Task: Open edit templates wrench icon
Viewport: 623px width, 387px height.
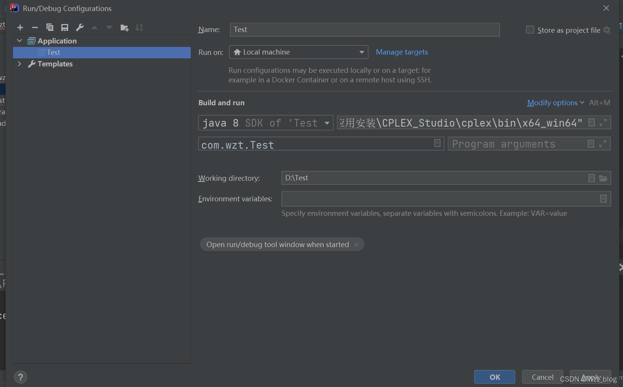Action: tap(80, 27)
